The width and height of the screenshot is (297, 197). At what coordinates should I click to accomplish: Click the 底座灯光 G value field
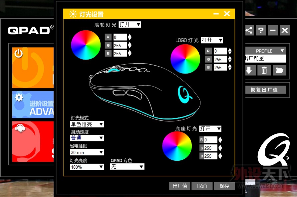[210, 148]
